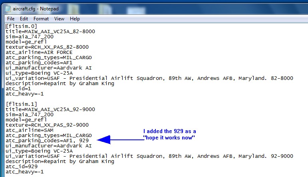This screenshot has width=308, height=177.
Task: Click the aircraft.cfg - Notepad window title
Action: [x=36, y=9]
